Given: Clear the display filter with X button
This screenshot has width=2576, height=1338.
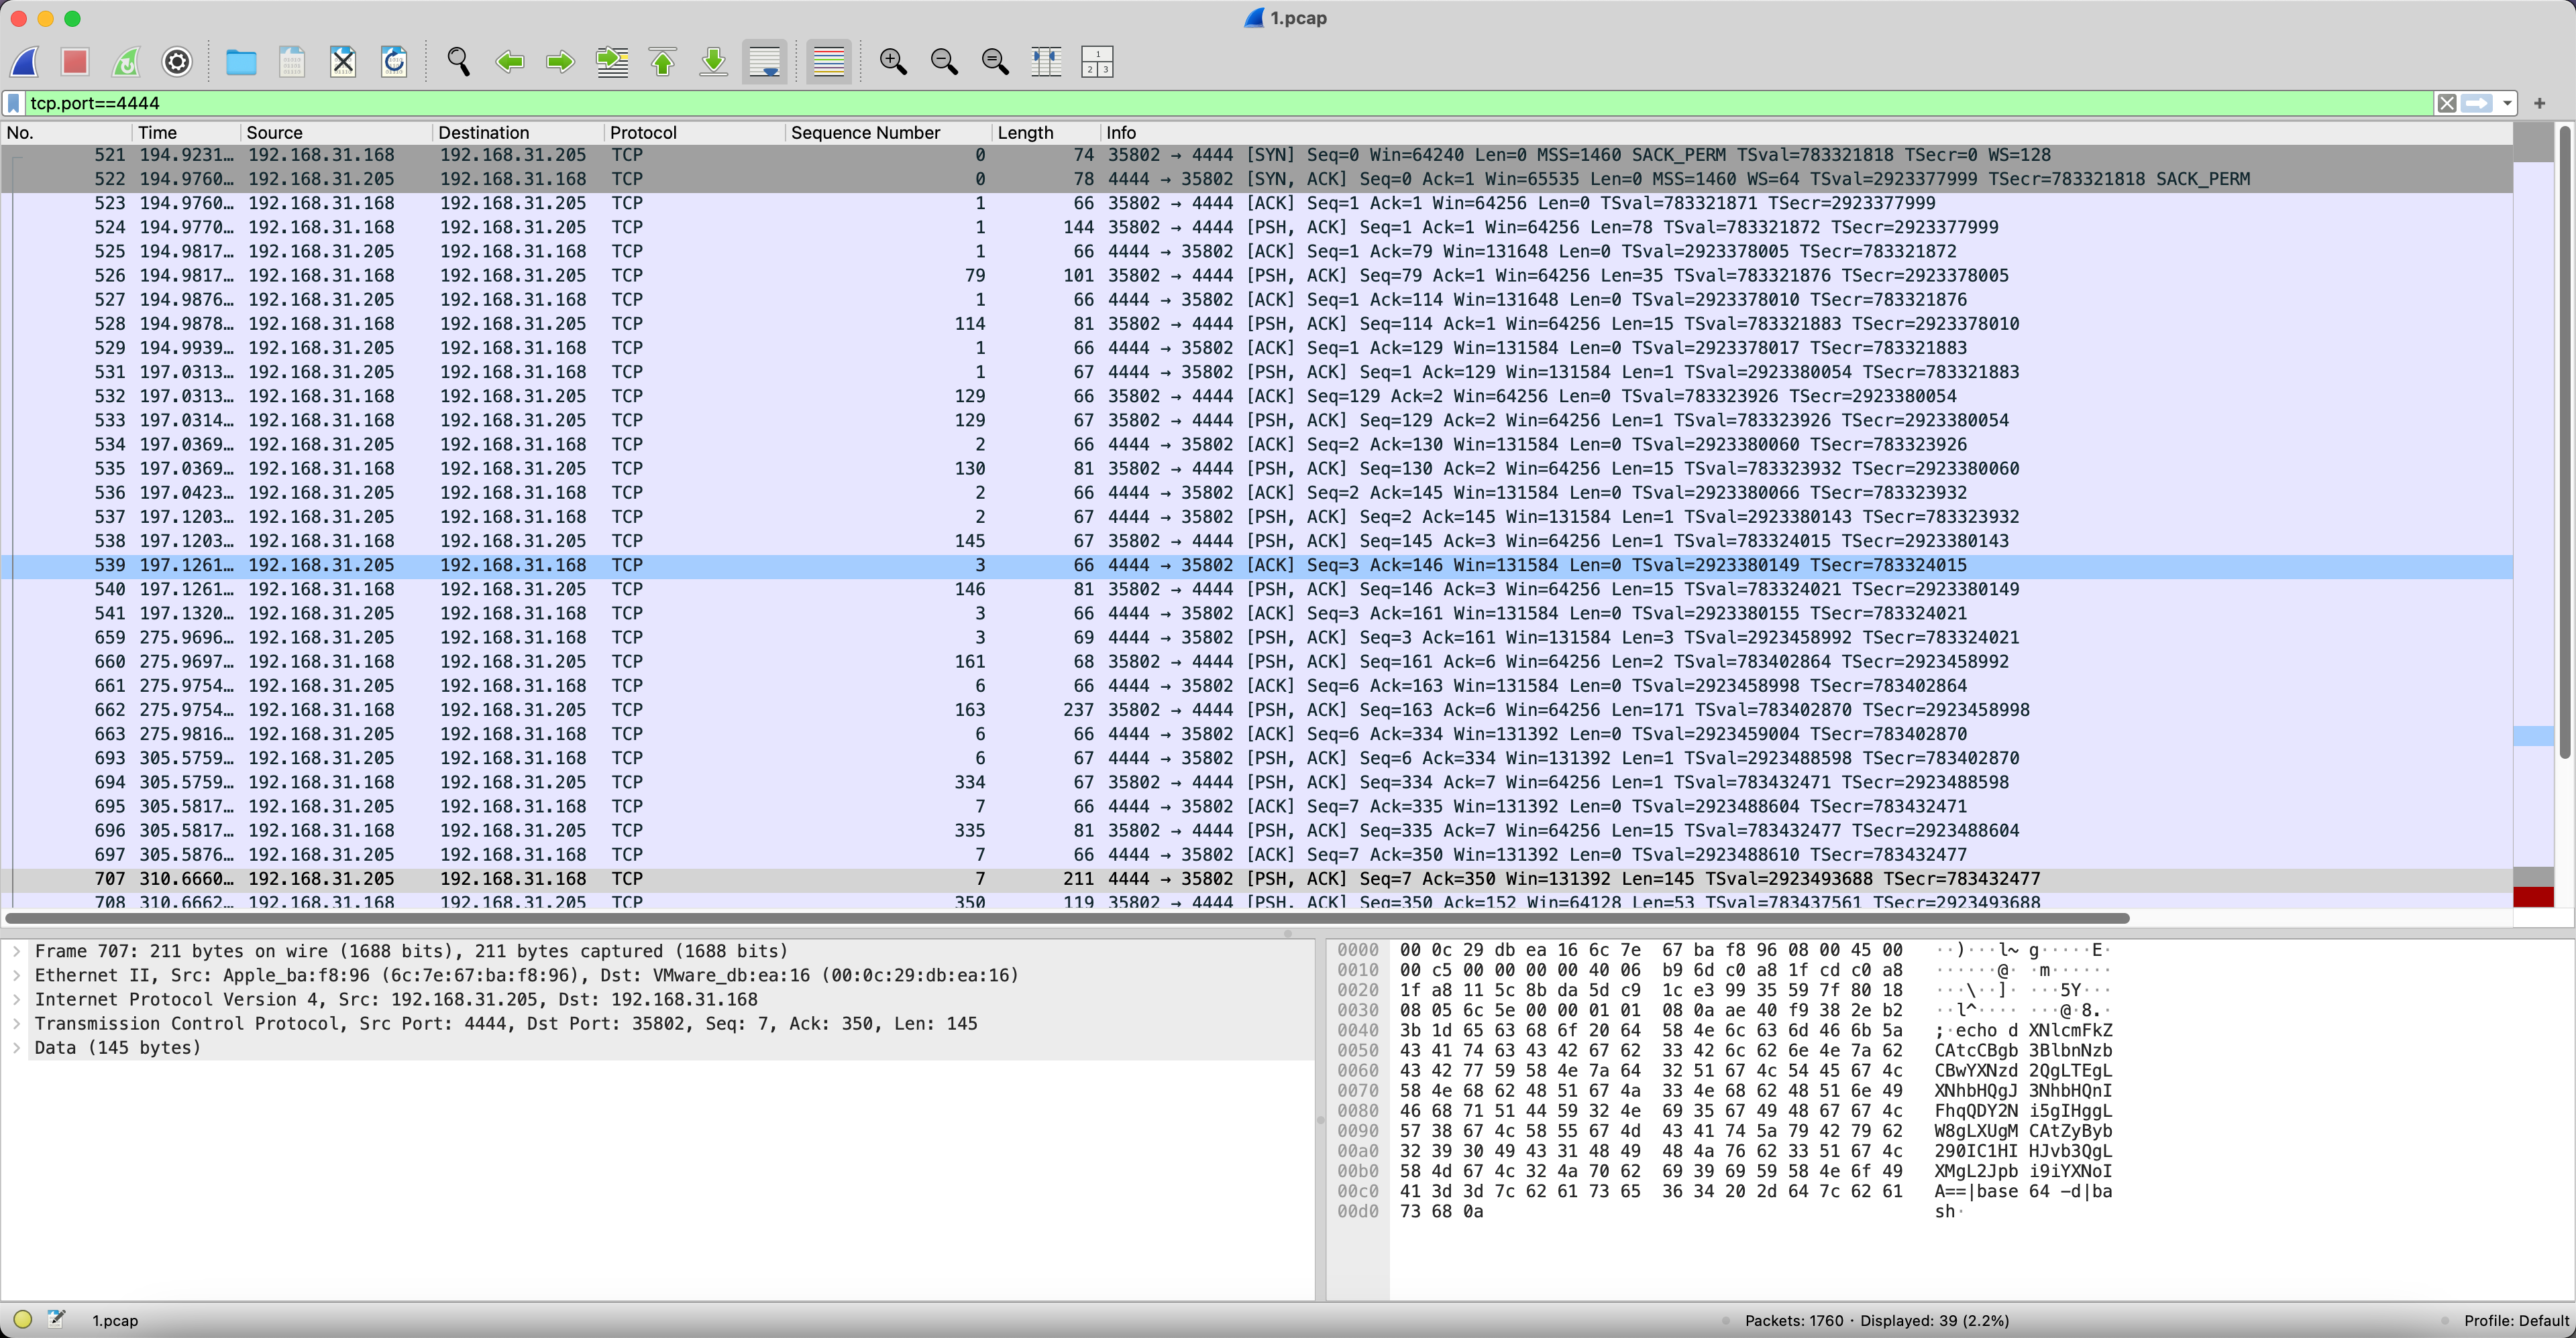Looking at the screenshot, I should tap(2446, 103).
